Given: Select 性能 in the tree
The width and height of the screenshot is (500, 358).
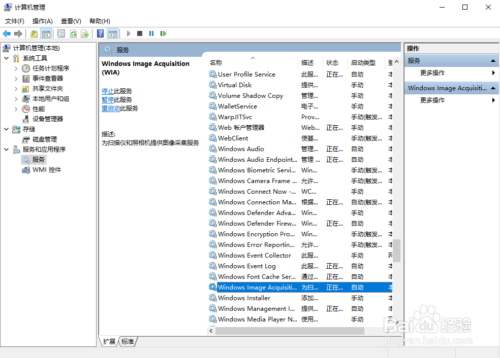Looking at the screenshot, I should click(39, 109).
